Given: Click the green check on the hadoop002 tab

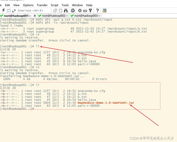Looking at the screenshot, I should [x=39, y=16].
